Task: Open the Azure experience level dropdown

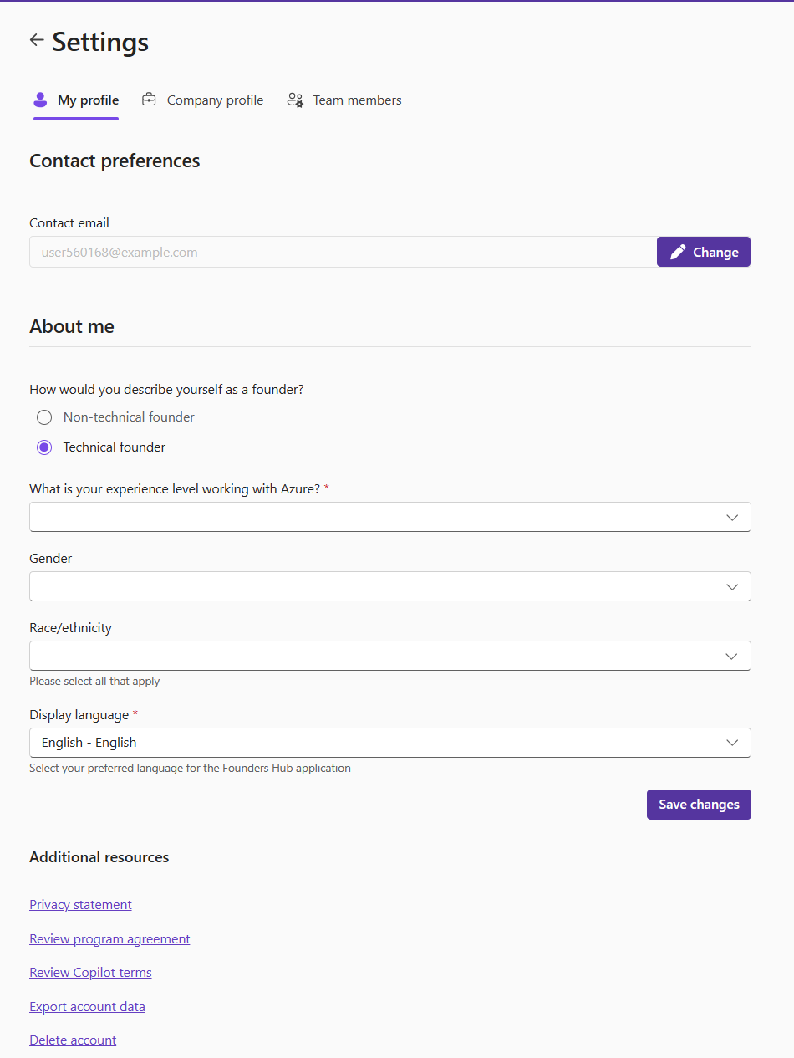Action: [389, 517]
